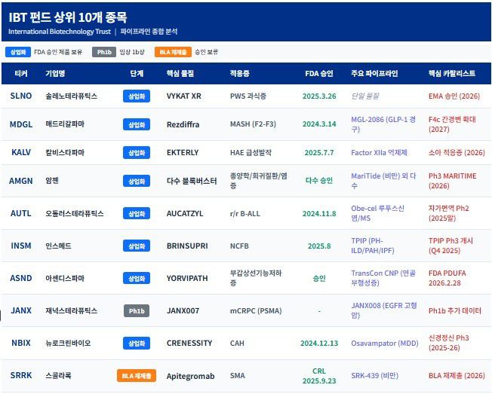Click the 핵심 카탈리스트 column header
The image size is (492, 394).
451,74
